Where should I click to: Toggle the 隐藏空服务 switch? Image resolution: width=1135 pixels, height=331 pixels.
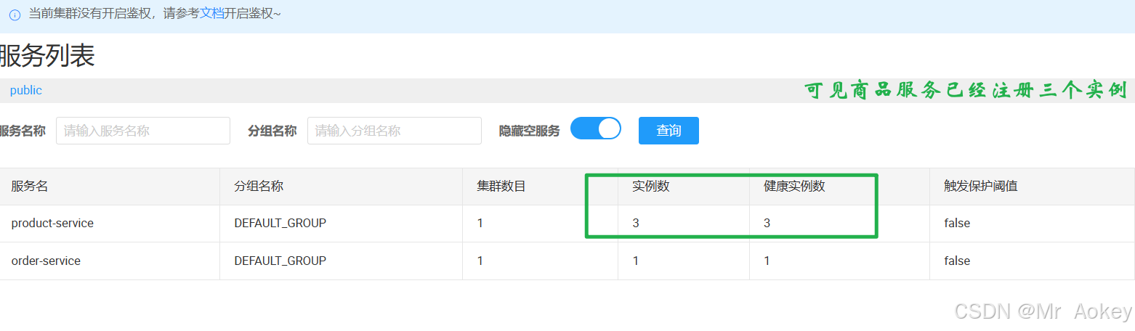pos(596,128)
